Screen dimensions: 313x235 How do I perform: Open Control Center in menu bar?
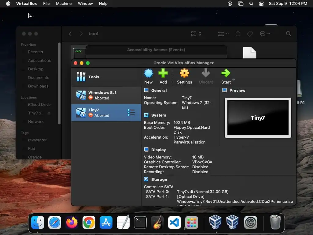point(261,4)
